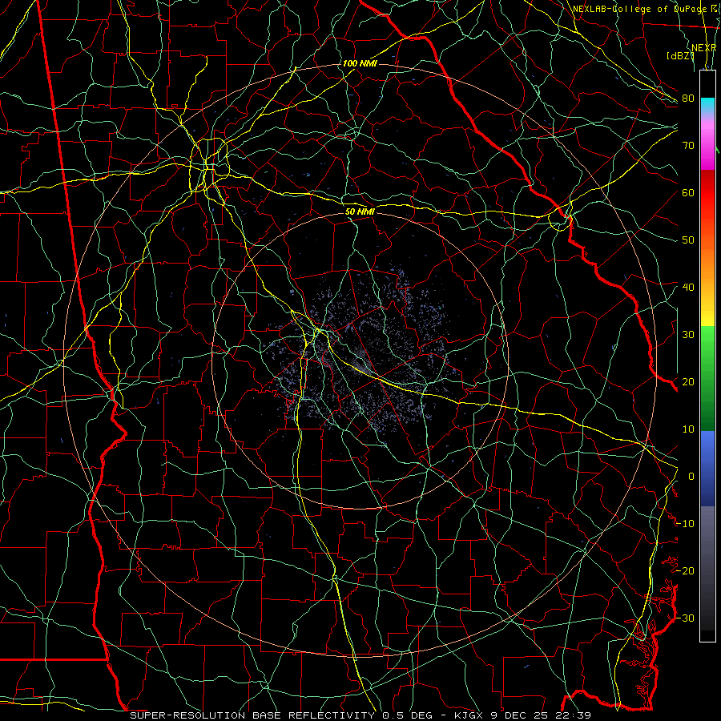Click the 100 NMI range ring label

click(x=360, y=63)
